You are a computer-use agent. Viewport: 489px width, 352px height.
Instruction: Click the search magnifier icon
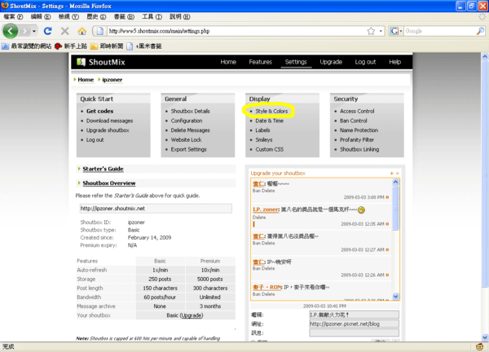(480, 31)
